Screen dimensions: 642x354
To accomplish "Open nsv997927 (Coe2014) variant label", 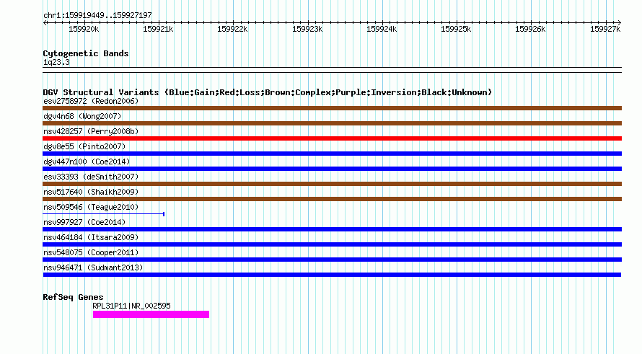I will pyautogui.click(x=84, y=222).
